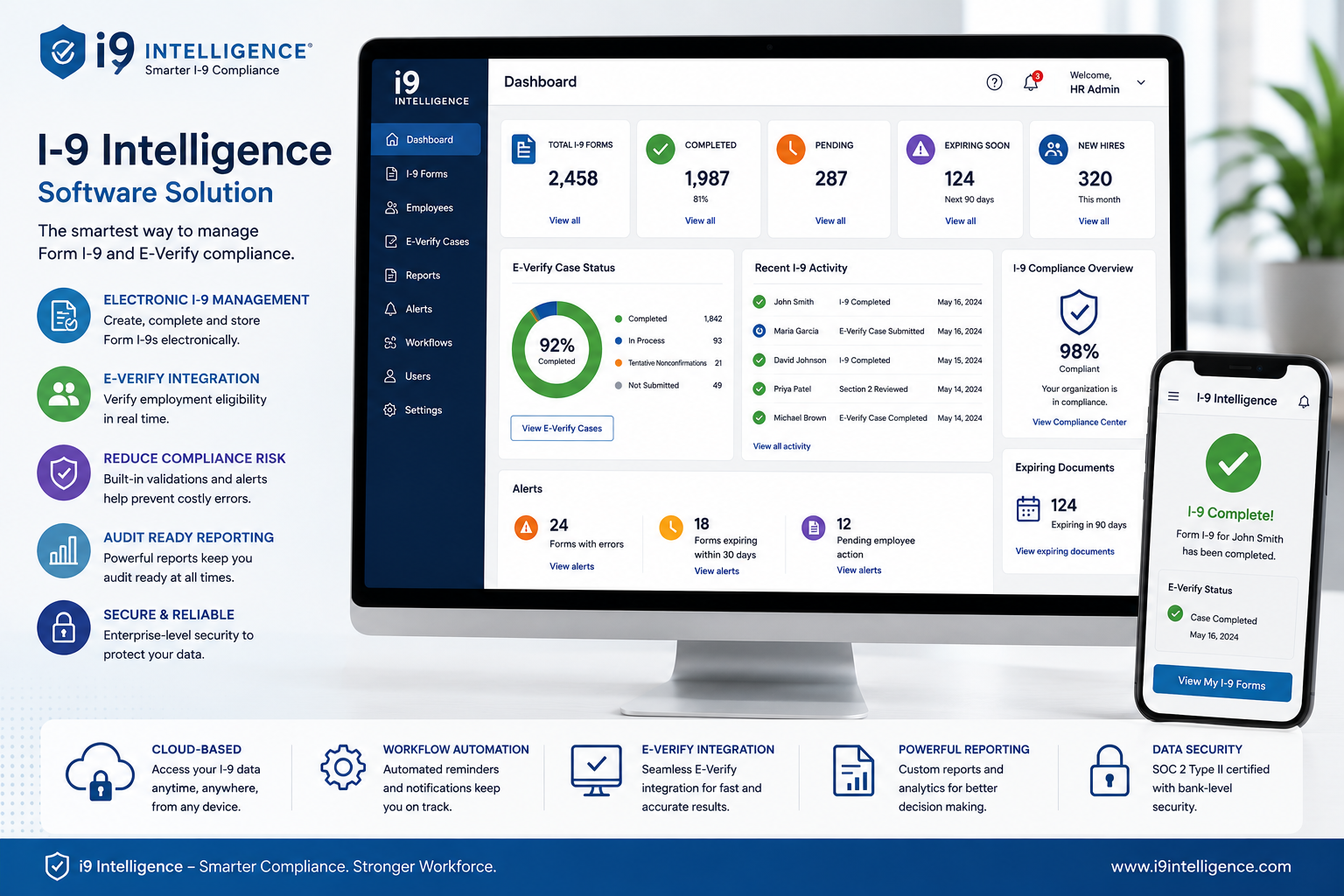
Task: Click the E-Verify Integration people icon
Action: click(64, 394)
